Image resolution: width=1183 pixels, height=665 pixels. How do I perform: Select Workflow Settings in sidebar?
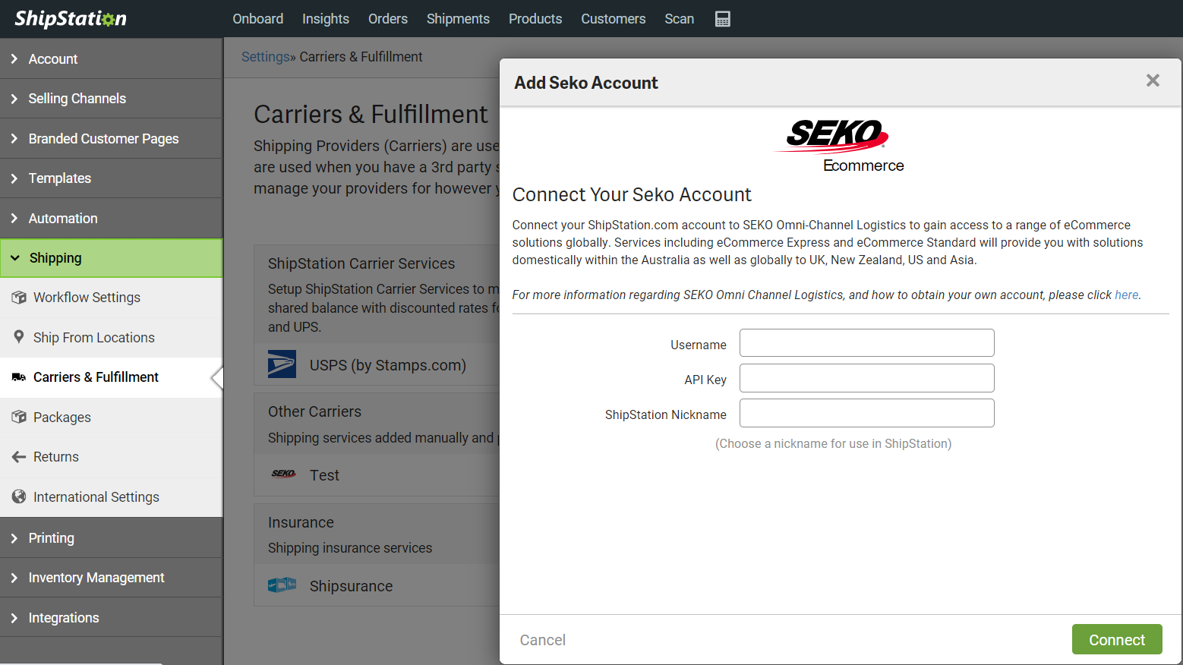click(x=112, y=298)
